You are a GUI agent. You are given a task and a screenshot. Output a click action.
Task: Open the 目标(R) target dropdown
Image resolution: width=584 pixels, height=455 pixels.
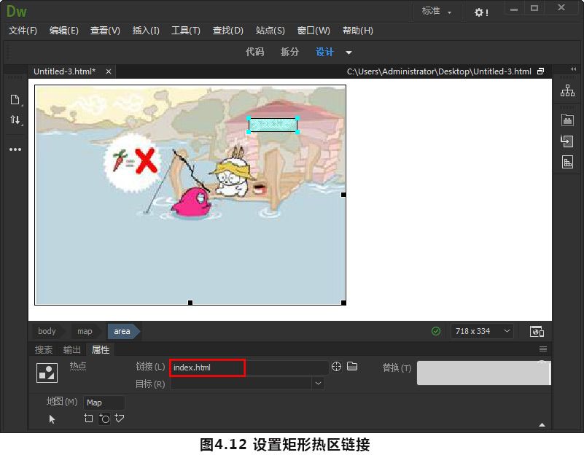click(x=247, y=384)
